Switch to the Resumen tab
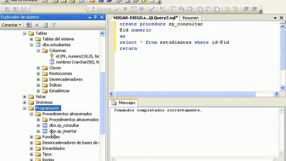The height and width of the screenshot is (161, 286). tap(190, 18)
